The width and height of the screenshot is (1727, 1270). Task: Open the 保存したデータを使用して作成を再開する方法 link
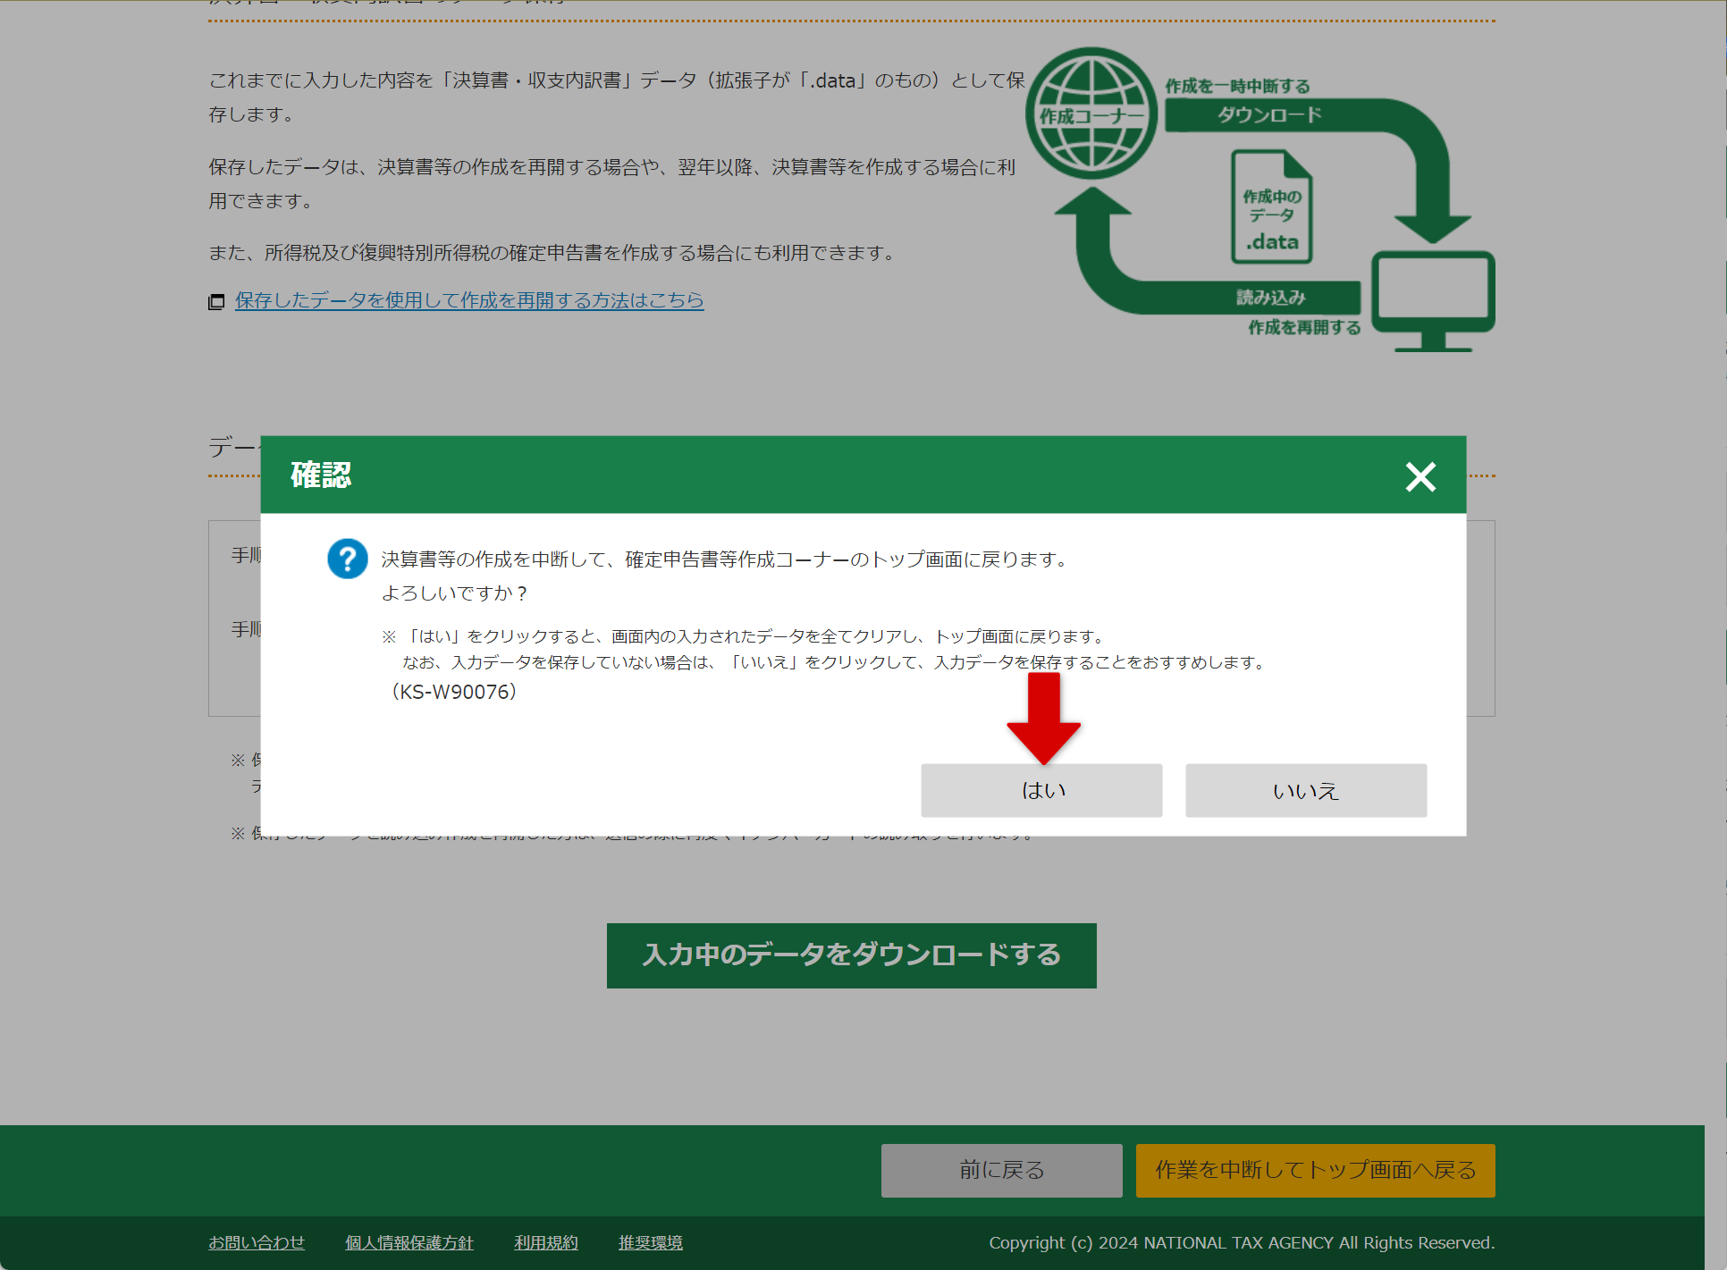coord(468,301)
